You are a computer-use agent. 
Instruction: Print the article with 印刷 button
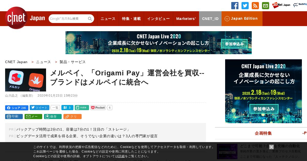click(x=14, y=117)
